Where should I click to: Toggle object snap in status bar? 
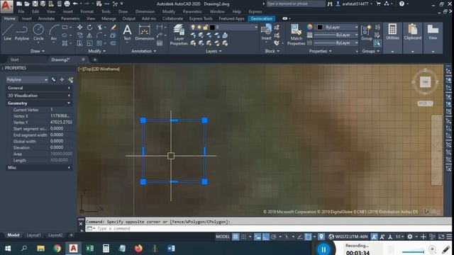(308, 237)
